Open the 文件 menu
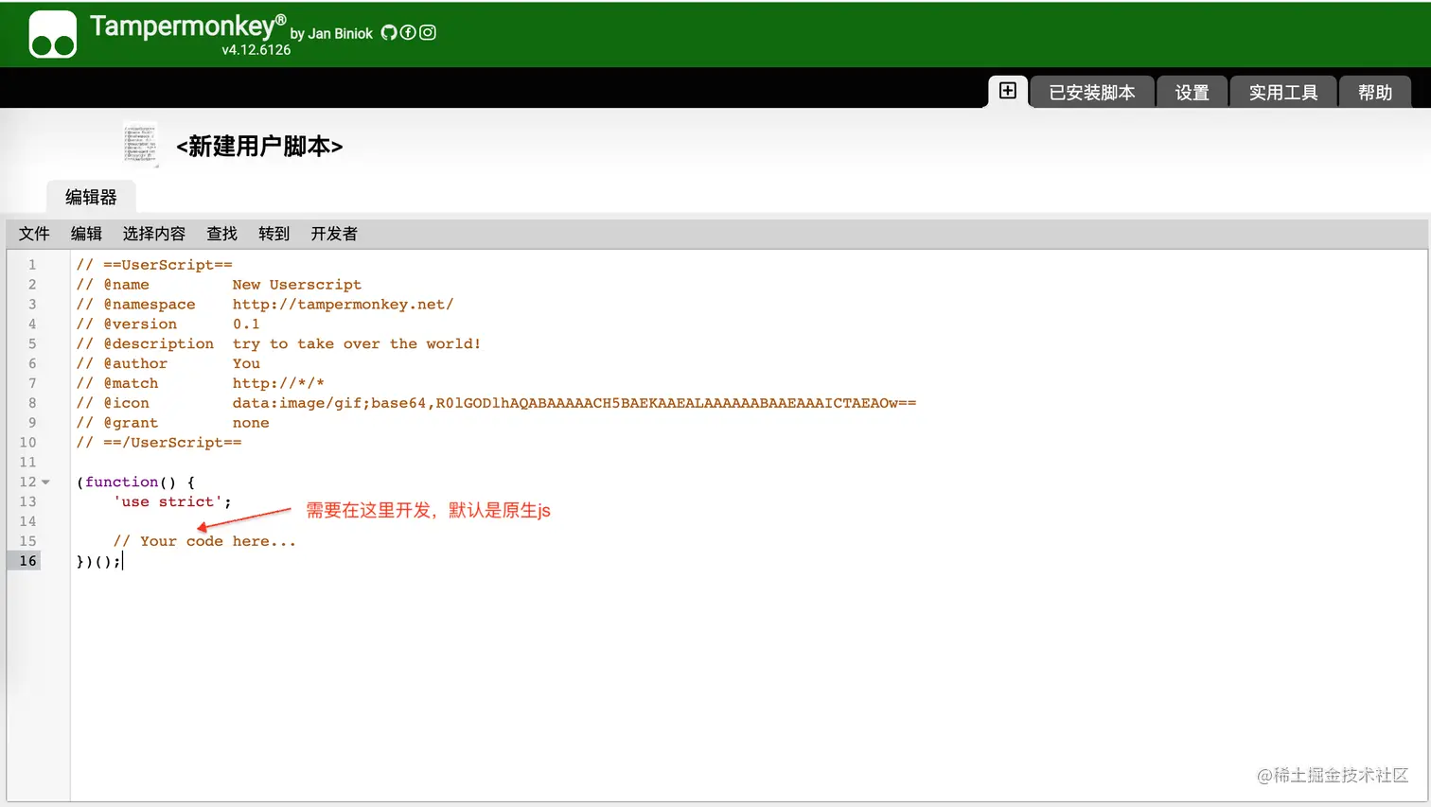 tap(34, 234)
